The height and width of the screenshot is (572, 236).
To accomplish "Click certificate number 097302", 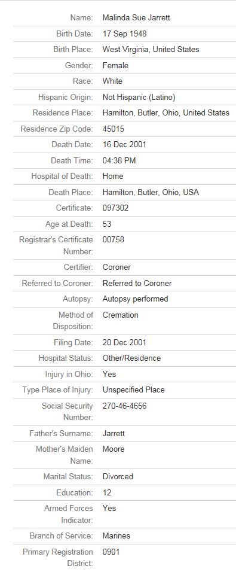I will (115, 208).
